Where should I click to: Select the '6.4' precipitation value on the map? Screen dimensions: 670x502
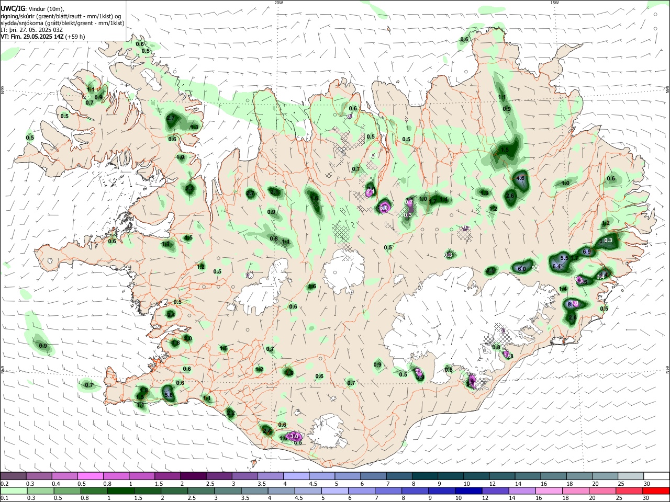click(x=556, y=267)
